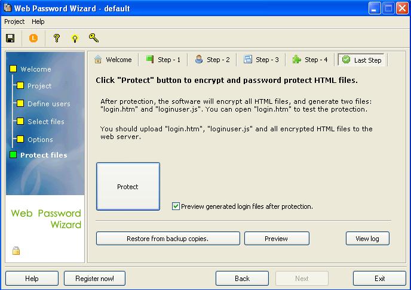Switch to the Welcome tab
The height and width of the screenshot is (290, 411).
[x=113, y=60]
